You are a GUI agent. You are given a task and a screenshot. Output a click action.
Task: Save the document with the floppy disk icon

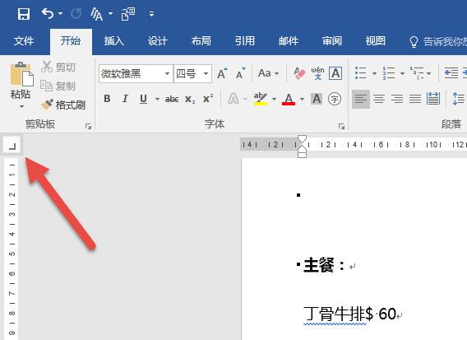point(24,14)
